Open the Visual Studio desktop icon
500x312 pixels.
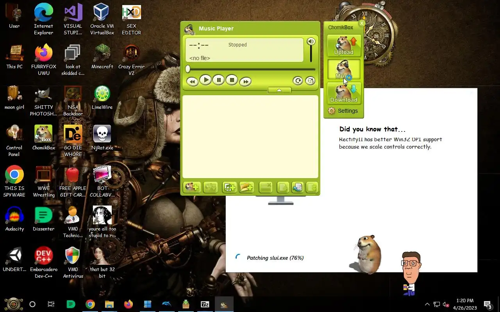(x=73, y=19)
